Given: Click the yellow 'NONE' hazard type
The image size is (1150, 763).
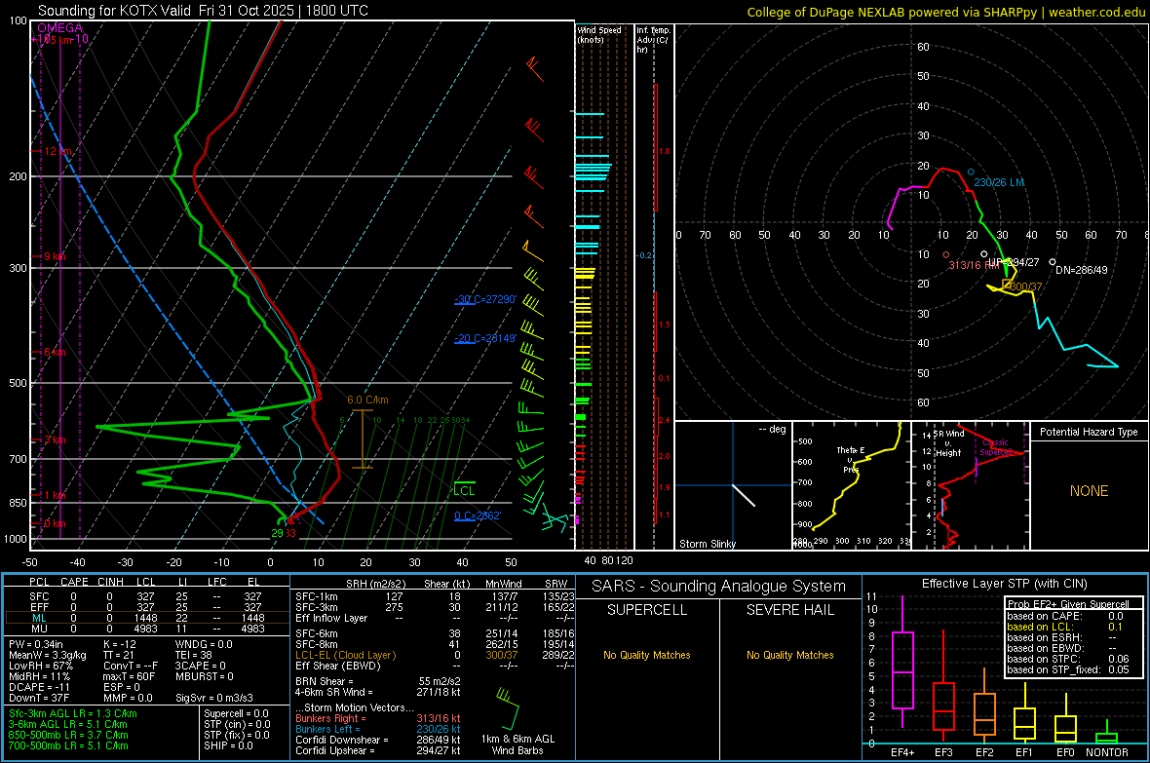Looking at the screenshot, I should (1089, 491).
